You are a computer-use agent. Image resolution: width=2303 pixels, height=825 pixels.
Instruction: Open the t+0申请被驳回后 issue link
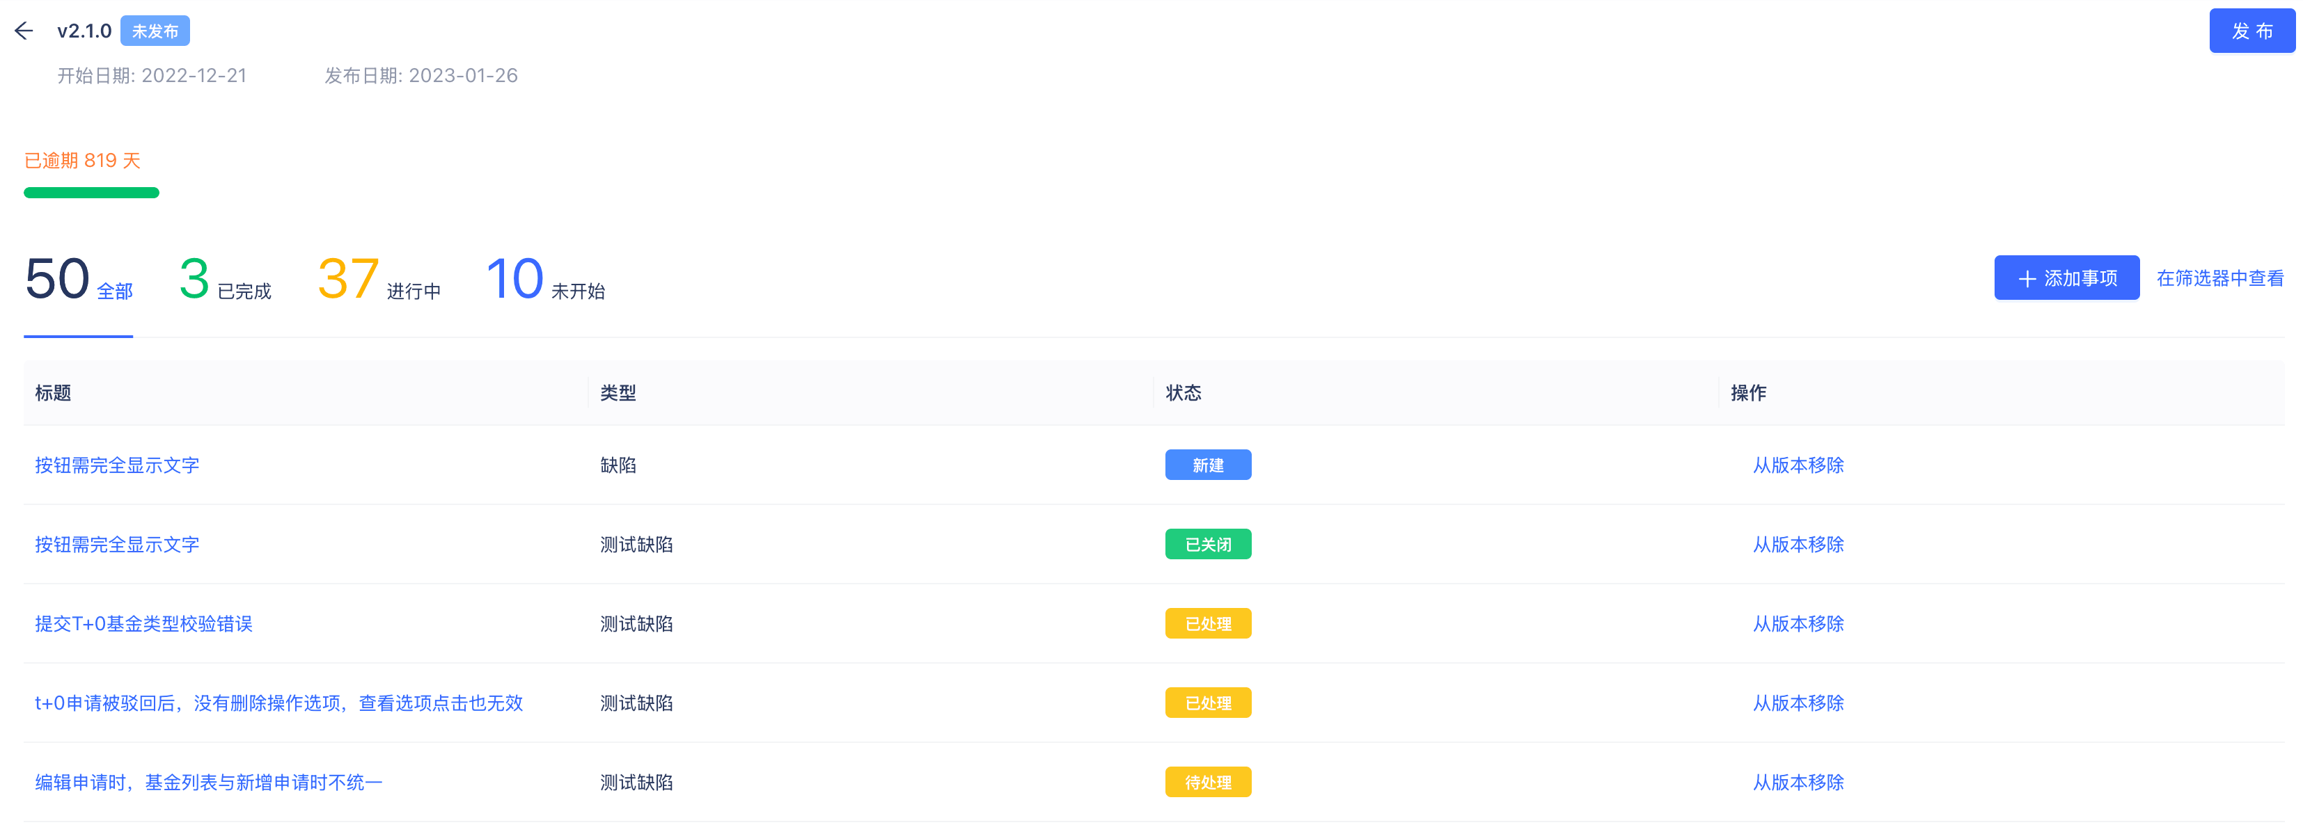[x=279, y=703]
